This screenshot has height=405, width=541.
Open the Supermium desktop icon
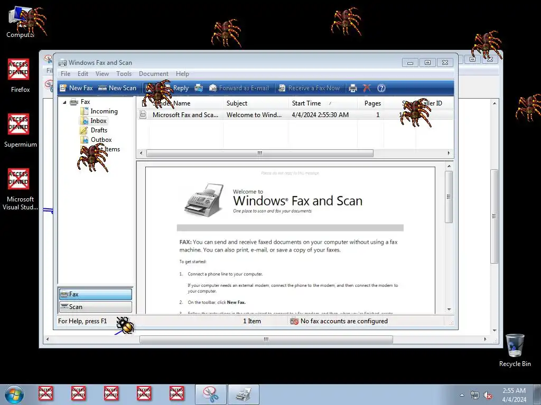[20, 131]
